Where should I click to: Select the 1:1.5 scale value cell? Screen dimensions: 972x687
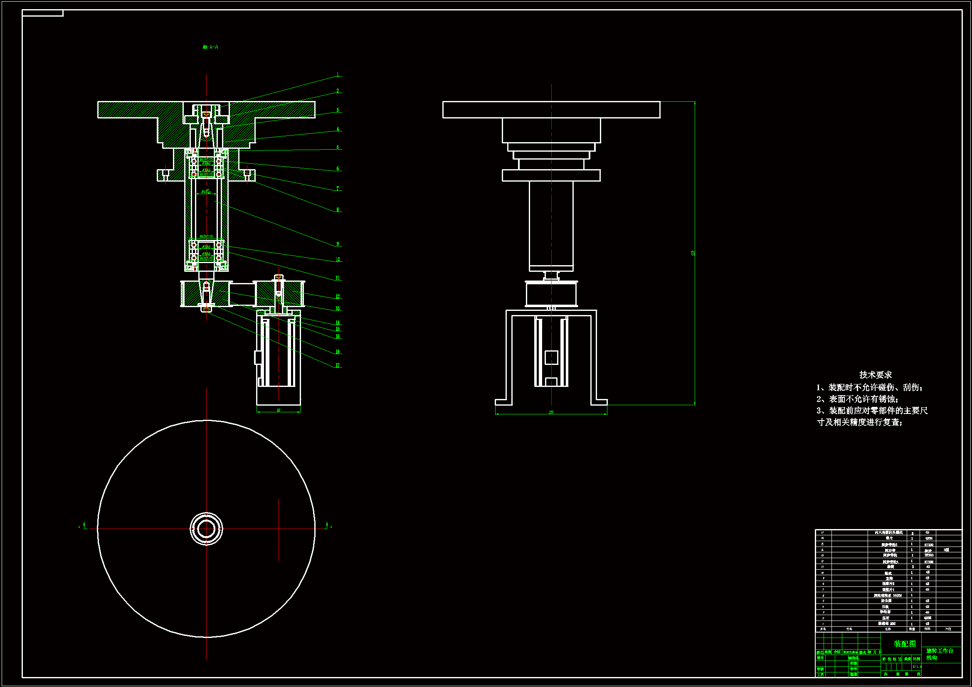point(917,667)
